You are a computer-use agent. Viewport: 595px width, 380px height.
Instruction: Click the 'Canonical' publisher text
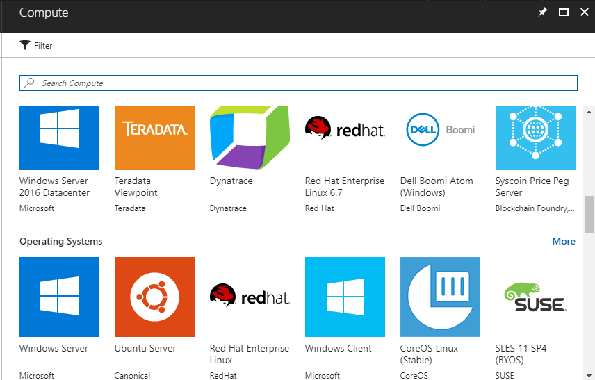point(133,375)
